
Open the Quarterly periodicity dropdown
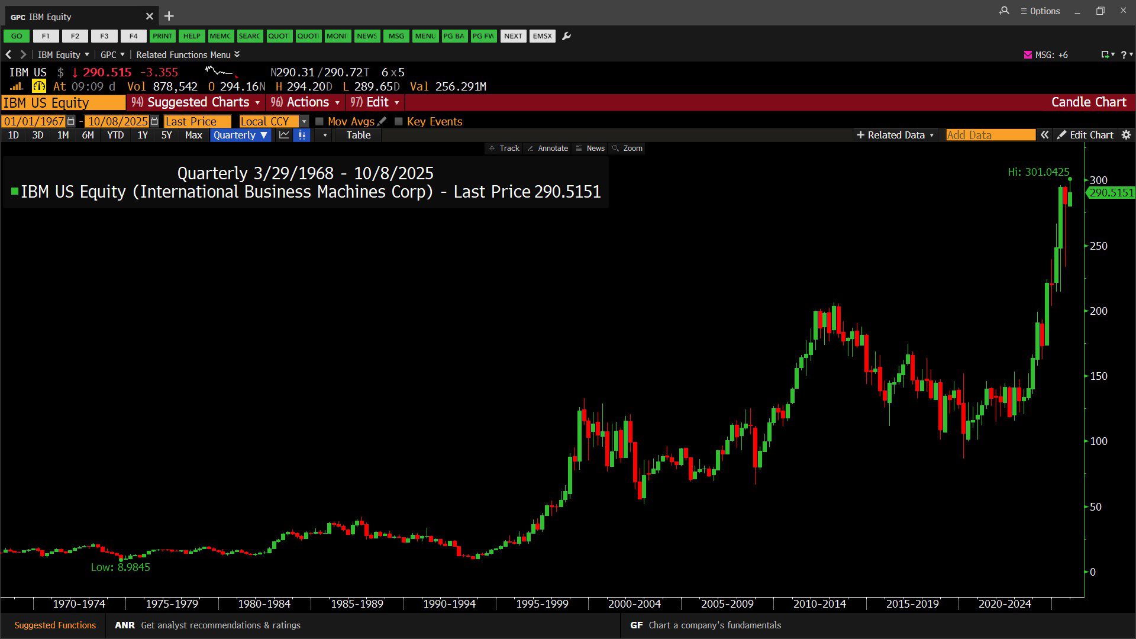pos(240,135)
